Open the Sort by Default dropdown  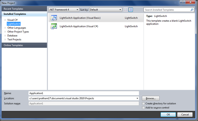(x=106, y=10)
